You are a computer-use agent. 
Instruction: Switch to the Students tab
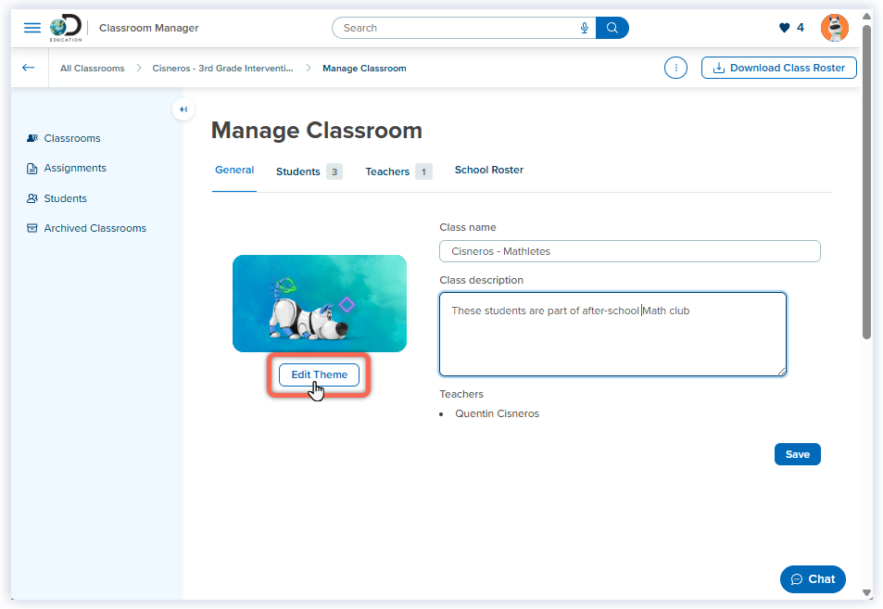click(x=299, y=171)
